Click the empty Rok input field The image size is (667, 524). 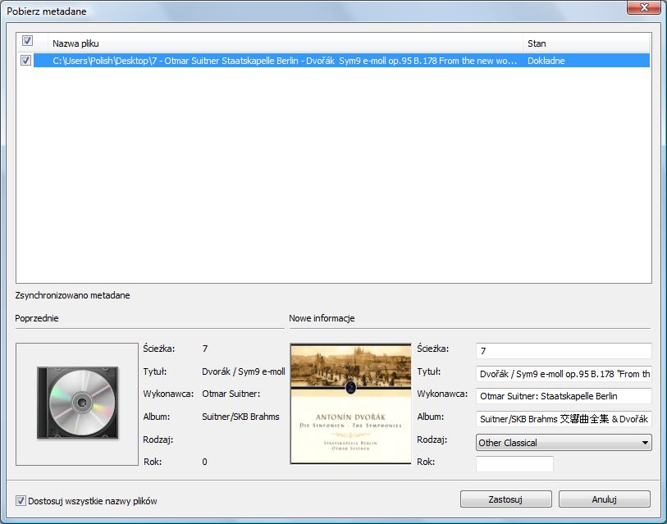pyautogui.click(x=514, y=463)
